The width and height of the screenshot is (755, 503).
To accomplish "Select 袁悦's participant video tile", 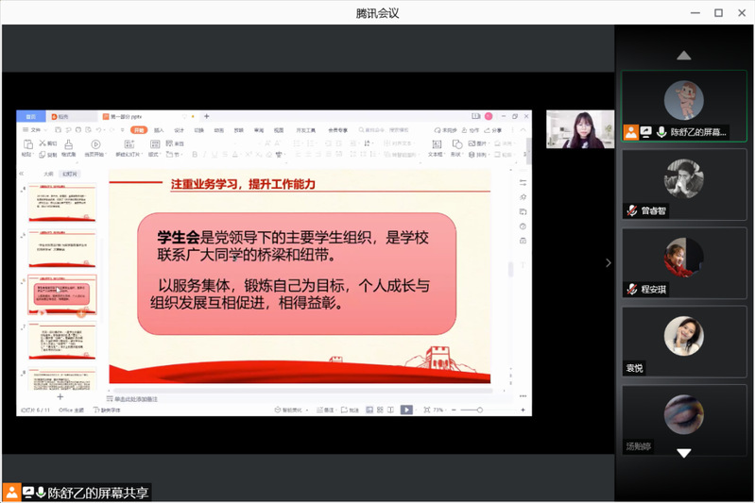I will 683,338.
